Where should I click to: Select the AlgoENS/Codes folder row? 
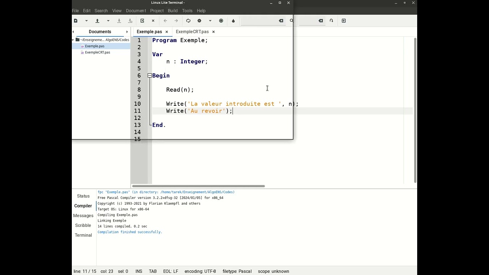[101, 40]
